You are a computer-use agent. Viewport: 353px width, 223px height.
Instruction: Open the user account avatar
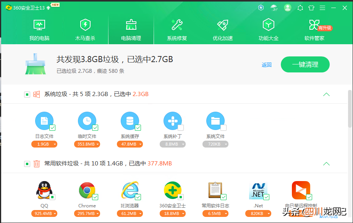point(288,8)
